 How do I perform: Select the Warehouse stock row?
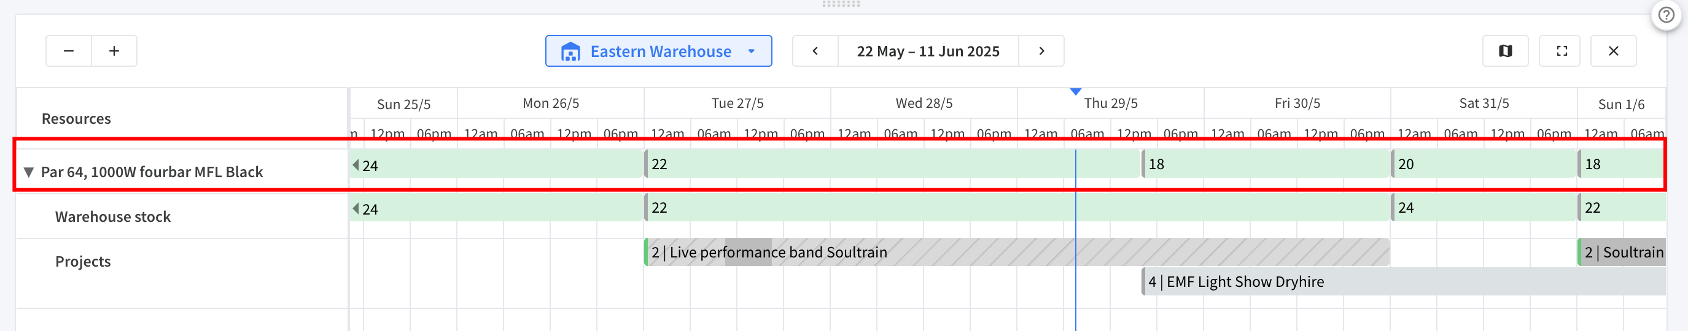pyautogui.click(x=113, y=216)
